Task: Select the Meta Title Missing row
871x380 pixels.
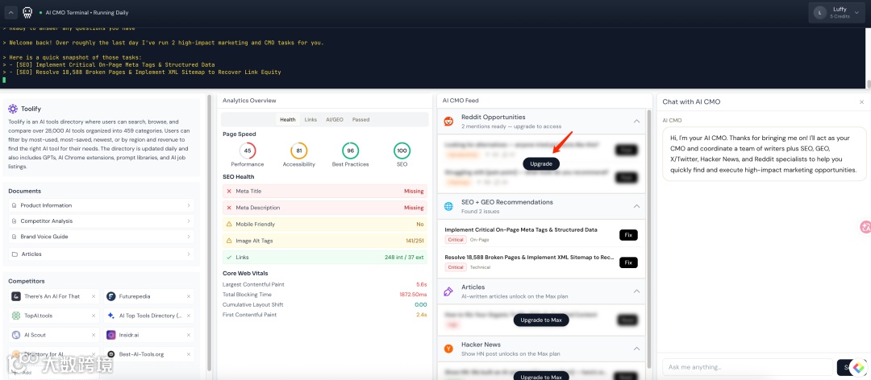Action: [324, 191]
